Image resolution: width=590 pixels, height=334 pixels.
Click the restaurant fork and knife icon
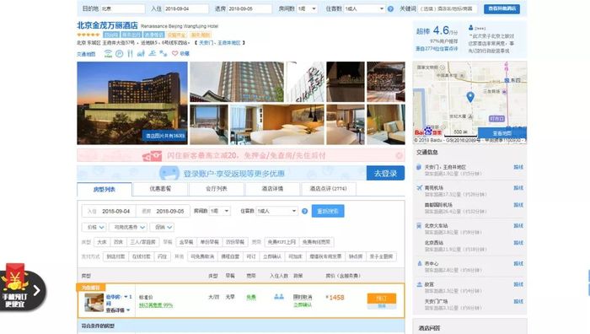tap(130, 54)
